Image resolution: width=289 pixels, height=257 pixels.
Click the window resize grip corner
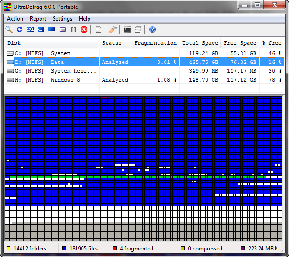click(282, 250)
